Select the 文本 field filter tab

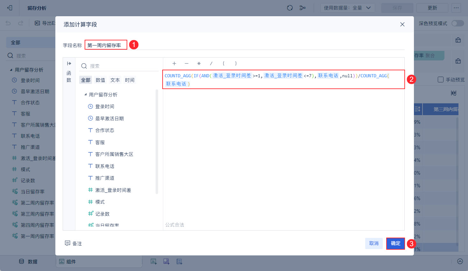115,80
